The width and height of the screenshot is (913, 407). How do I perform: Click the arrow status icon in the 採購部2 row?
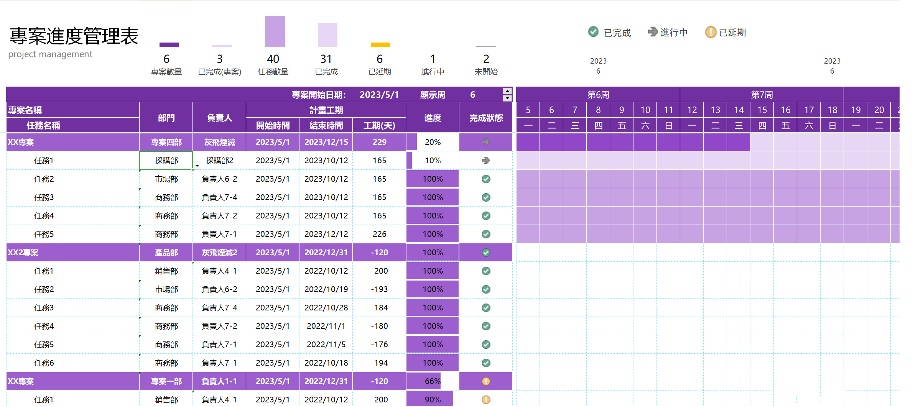pyautogui.click(x=486, y=161)
